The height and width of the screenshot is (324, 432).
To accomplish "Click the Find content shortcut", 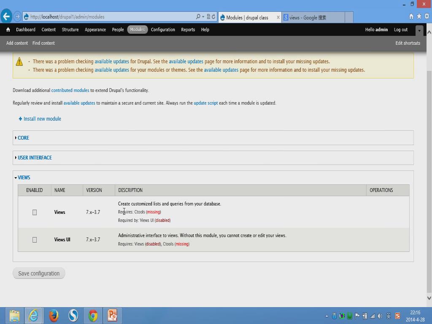I will pyautogui.click(x=43, y=43).
